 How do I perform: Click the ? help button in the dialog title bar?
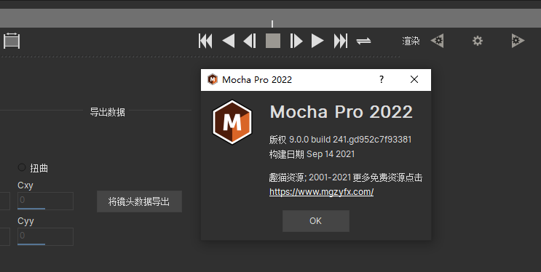click(x=382, y=79)
